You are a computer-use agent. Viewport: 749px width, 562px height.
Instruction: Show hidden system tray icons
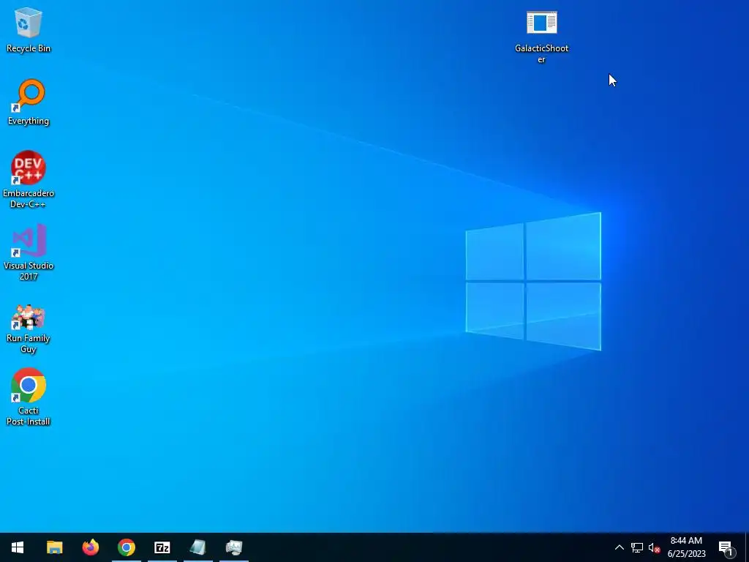619,547
